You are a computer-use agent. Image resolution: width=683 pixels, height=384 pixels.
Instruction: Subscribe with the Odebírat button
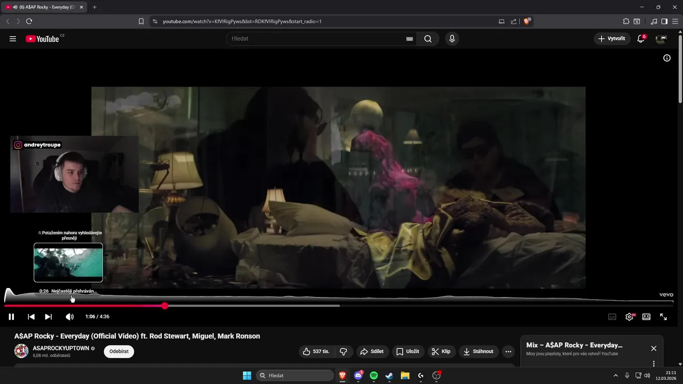tap(119, 351)
